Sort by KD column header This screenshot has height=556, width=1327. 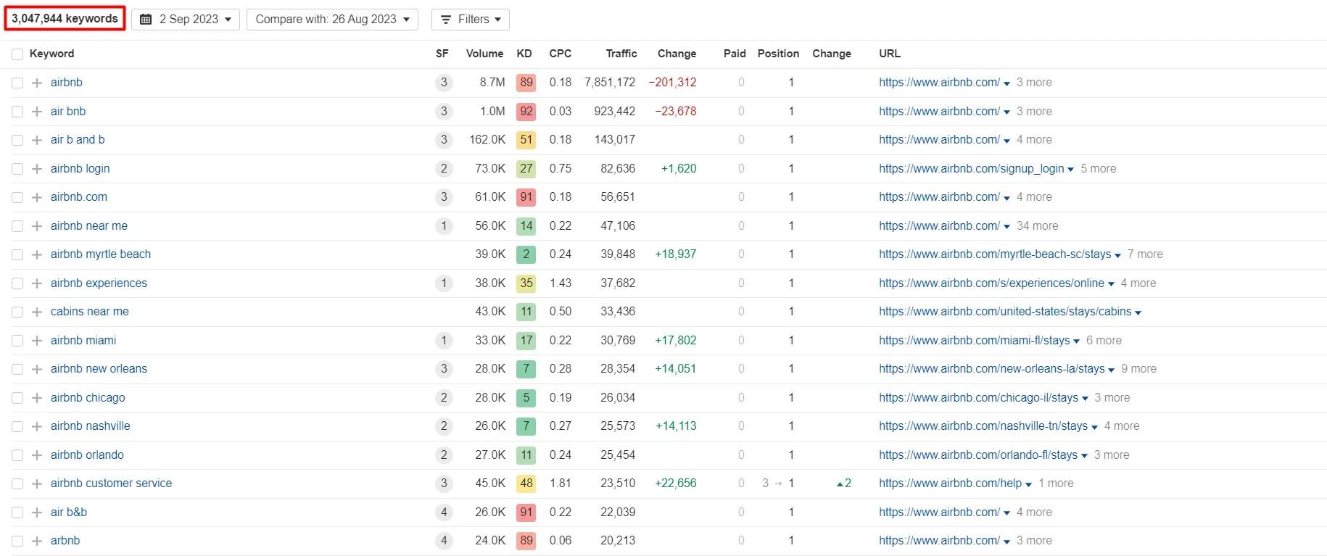pyautogui.click(x=524, y=54)
